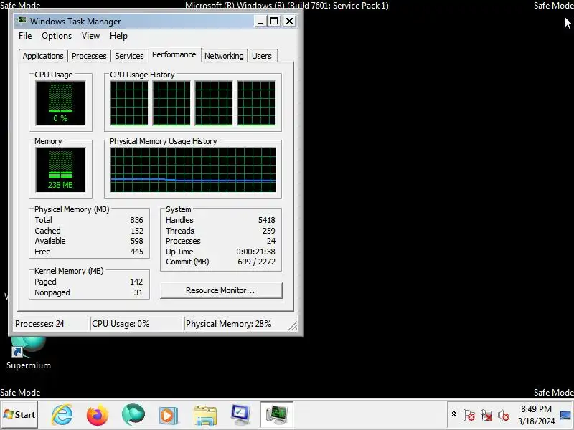Open Windows Media Player taskbar icon
Image resolution: width=574 pixels, height=430 pixels.
click(168, 416)
